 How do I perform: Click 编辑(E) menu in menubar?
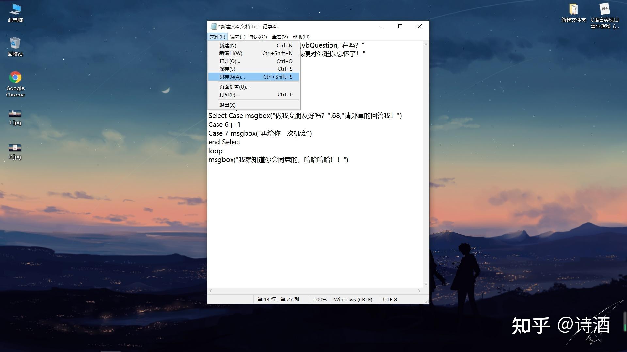pyautogui.click(x=237, y=37)
